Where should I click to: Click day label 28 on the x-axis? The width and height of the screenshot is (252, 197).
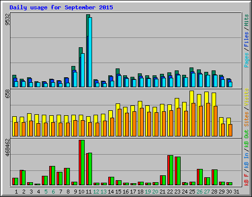(x=214, y=192)
